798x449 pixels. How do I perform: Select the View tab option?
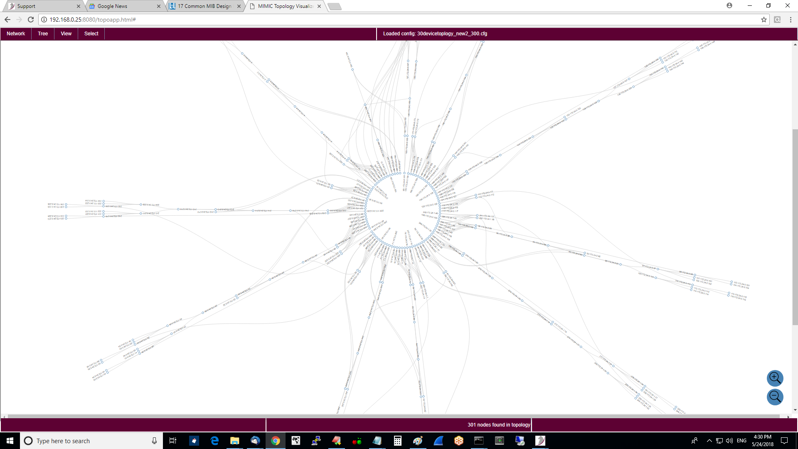tap(66, 33)
